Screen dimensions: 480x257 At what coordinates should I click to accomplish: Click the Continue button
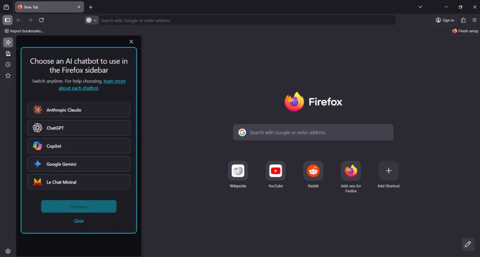tap(79, 206)
